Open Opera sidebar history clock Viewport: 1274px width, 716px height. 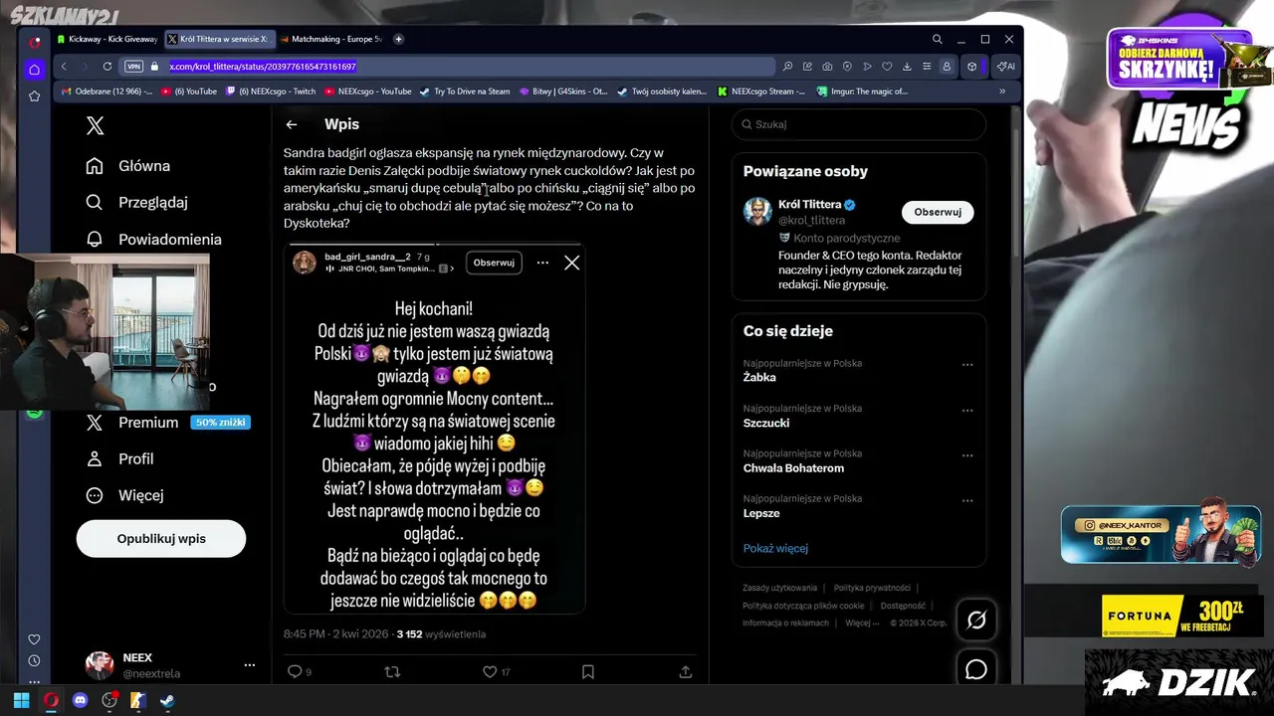pyautogui.click(x=34, y=660)
